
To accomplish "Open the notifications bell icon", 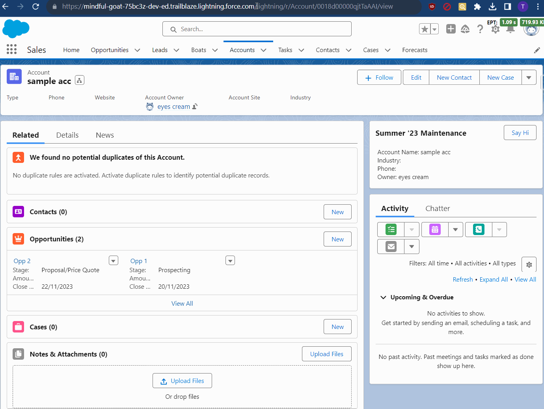I will (510, 29).
